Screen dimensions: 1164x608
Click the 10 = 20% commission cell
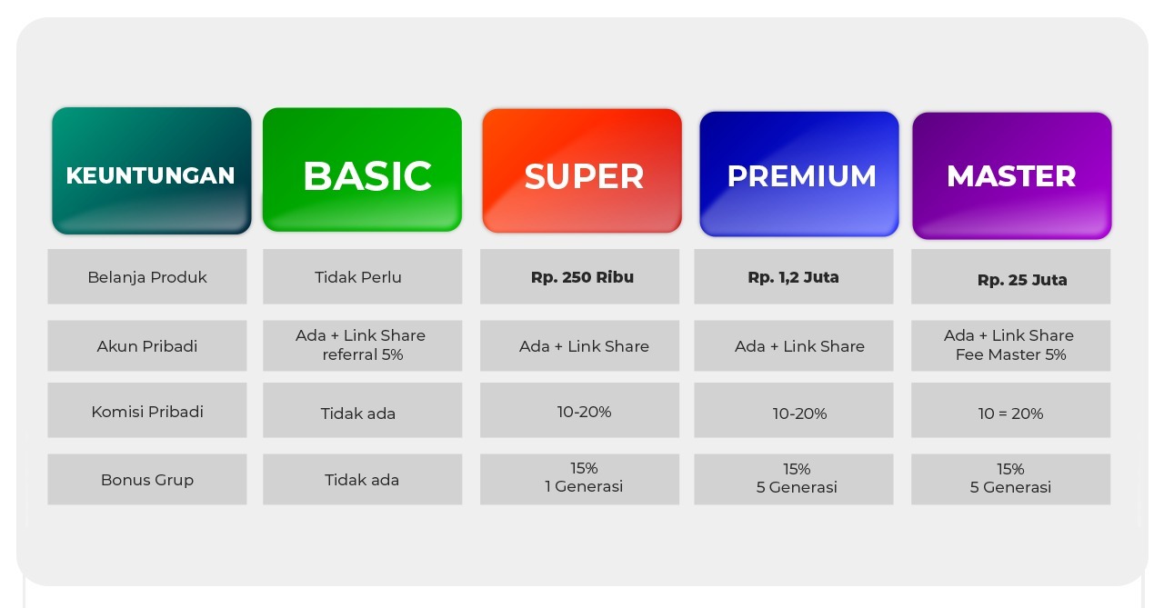pos(1011,411)
